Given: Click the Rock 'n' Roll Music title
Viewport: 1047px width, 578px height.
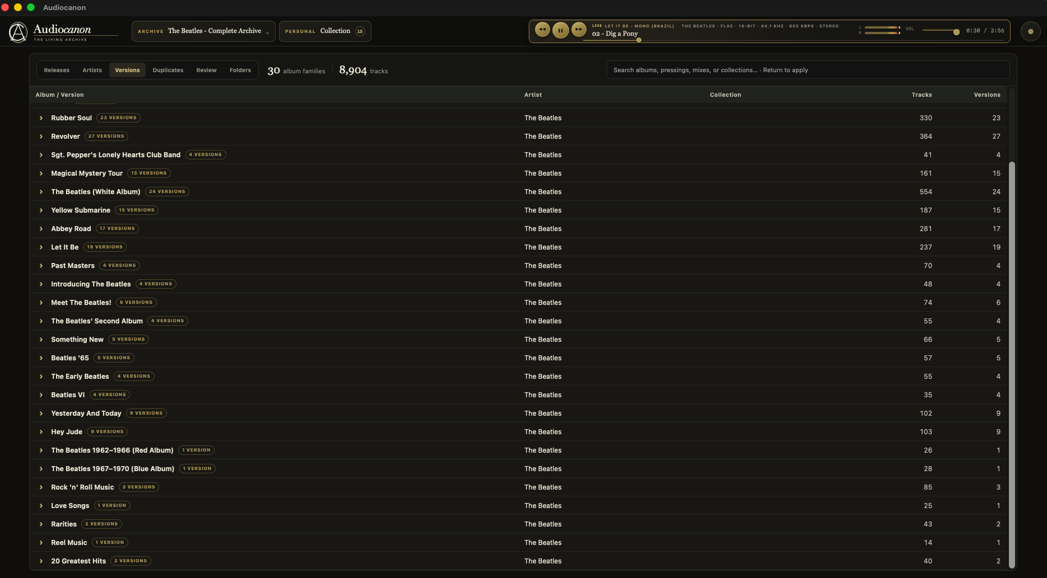Looking at the screenshot, I should click(82, 487).
